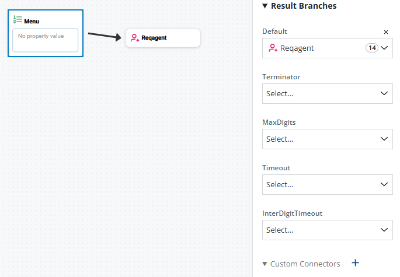Click the Menu node numbered-list icon
Screen dimensions: 400x277
click(18, 20)
